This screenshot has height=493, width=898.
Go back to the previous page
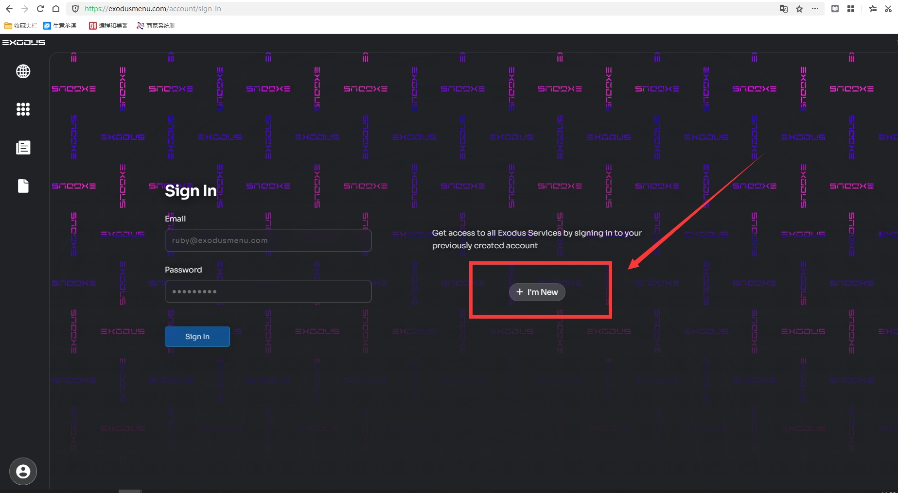coord(9,9)
